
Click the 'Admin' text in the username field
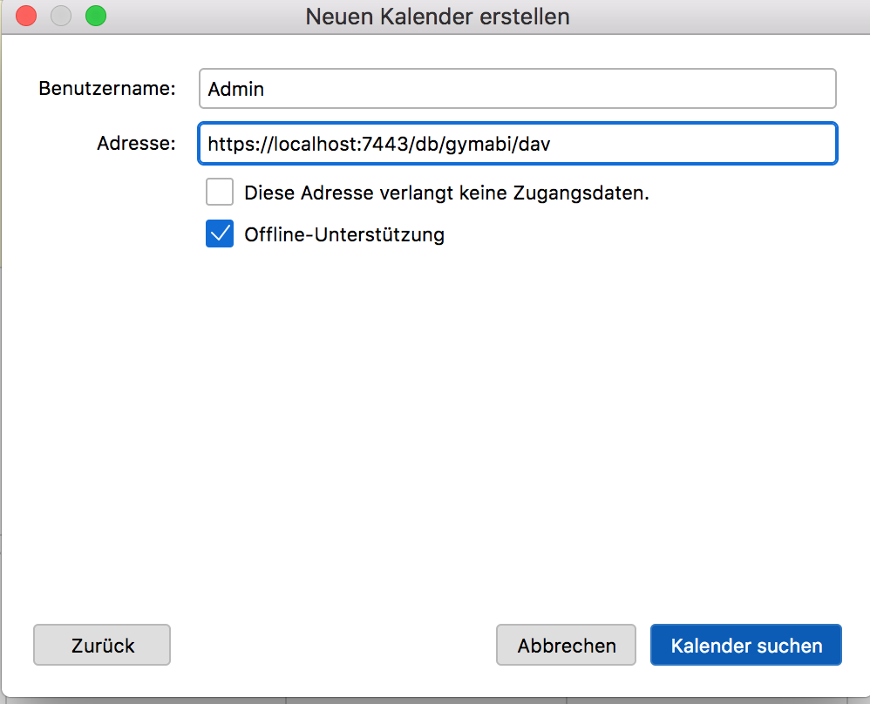click(x=236, y=89)
